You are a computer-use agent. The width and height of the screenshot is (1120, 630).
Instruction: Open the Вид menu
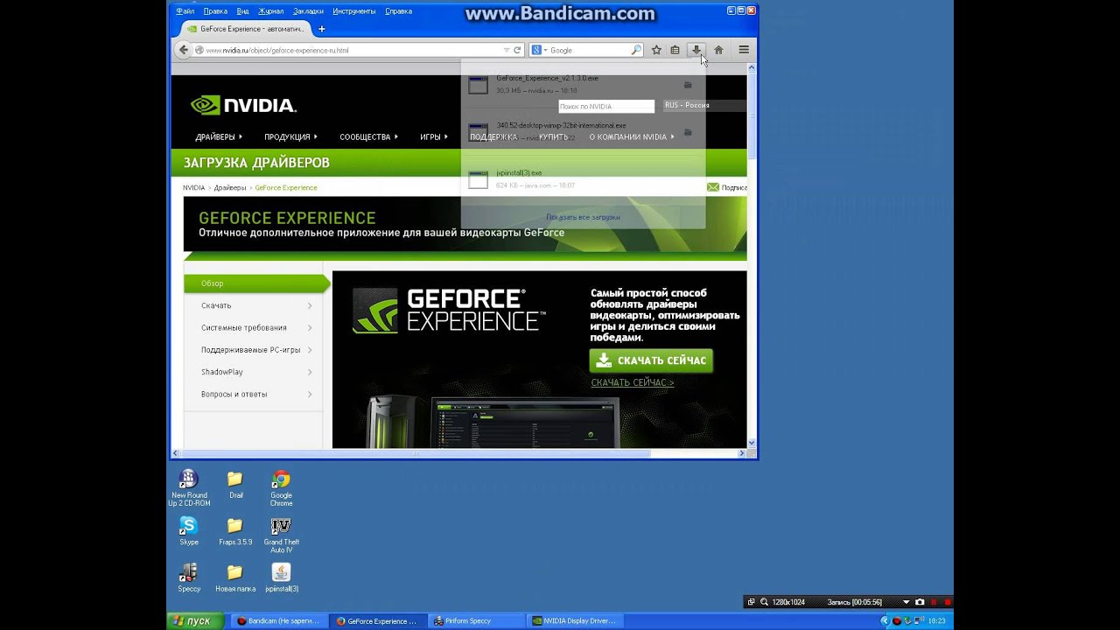coord(242,11)
